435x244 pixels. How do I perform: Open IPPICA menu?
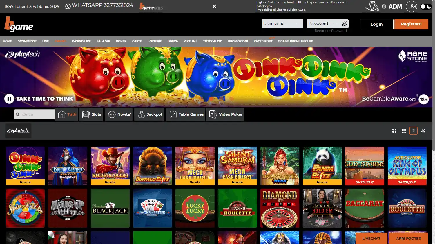click(x=173, y=41)
